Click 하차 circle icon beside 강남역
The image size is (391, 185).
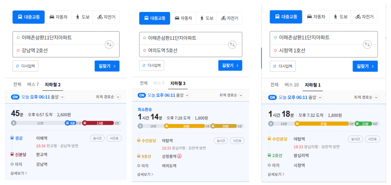(x=12, y=164)
